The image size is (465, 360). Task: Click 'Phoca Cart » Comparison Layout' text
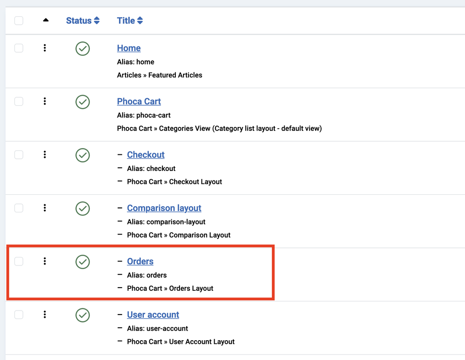click(179, 235)
